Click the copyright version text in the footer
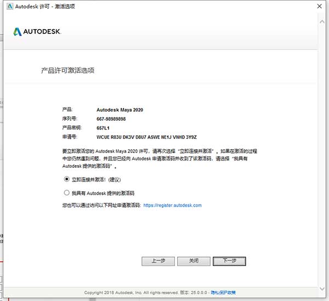This screenshot has width=329, height=301. pos(145,292)
